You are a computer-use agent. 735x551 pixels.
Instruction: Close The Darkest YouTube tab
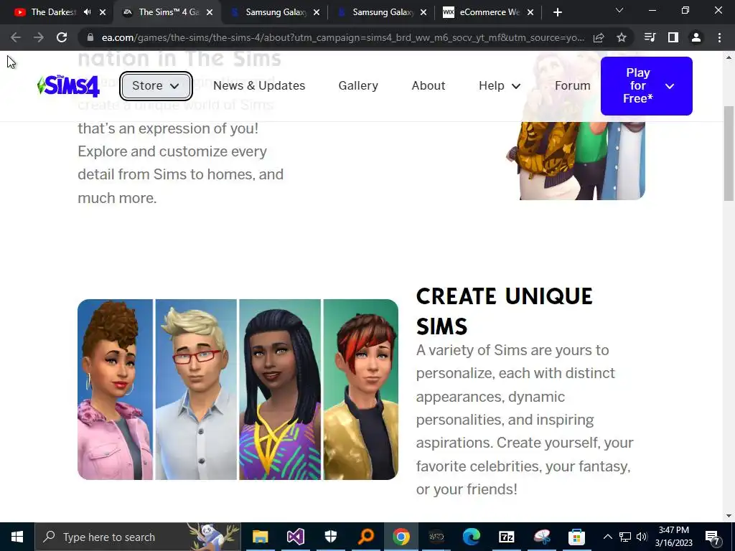point(103,12)
